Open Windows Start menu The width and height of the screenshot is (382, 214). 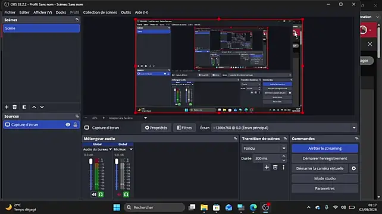tap(117, 207)
